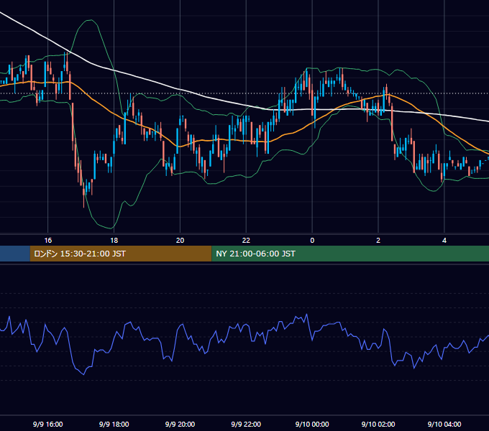Click the 9/10 02:00 date label
This screenshot has height=431, width=489.
pyautogui.click(x=378, y=424)
